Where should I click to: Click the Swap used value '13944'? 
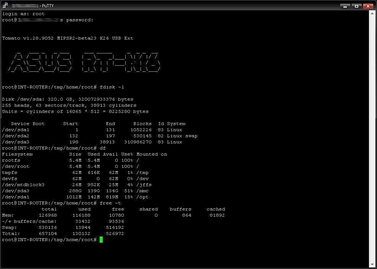click(x=83, y=228)
